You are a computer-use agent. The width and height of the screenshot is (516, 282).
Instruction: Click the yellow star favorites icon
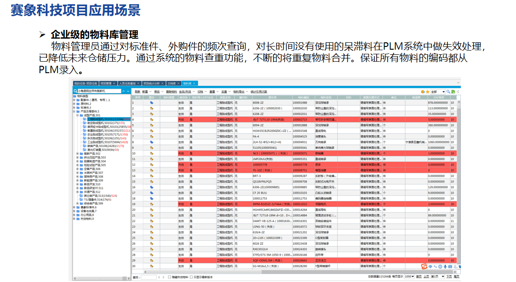428,92
